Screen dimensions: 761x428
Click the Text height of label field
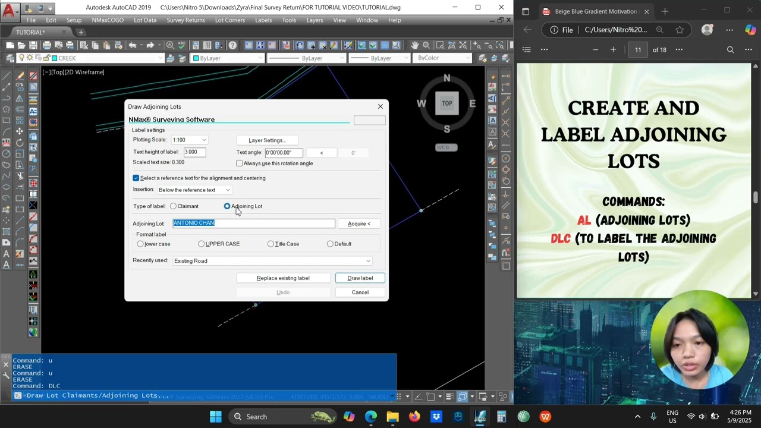(194, 152)
